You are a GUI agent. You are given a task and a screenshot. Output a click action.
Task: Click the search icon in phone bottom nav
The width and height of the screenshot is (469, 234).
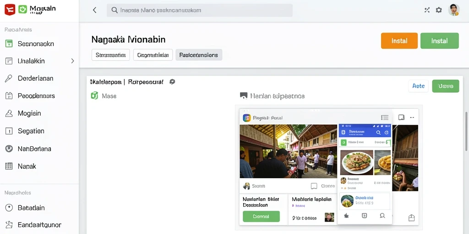coord(382,216)
